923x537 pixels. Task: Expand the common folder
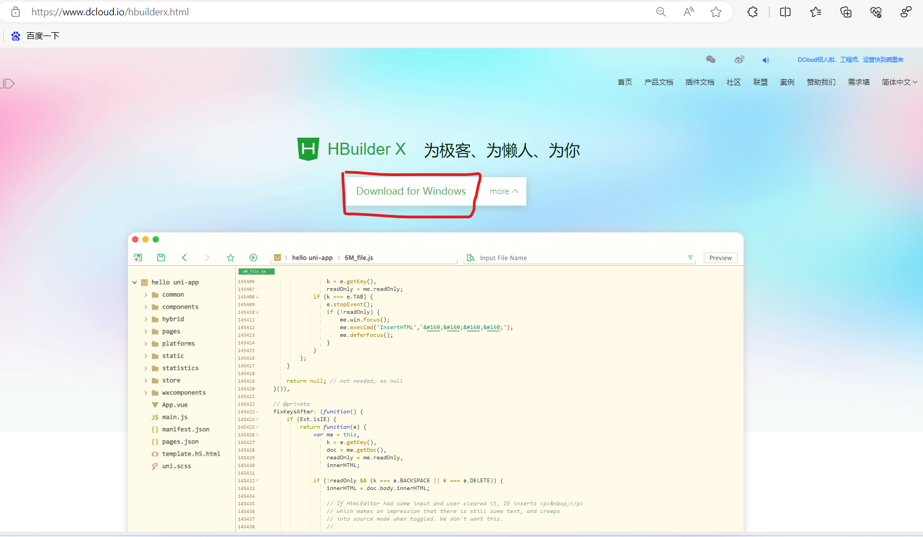pos(146,295)
